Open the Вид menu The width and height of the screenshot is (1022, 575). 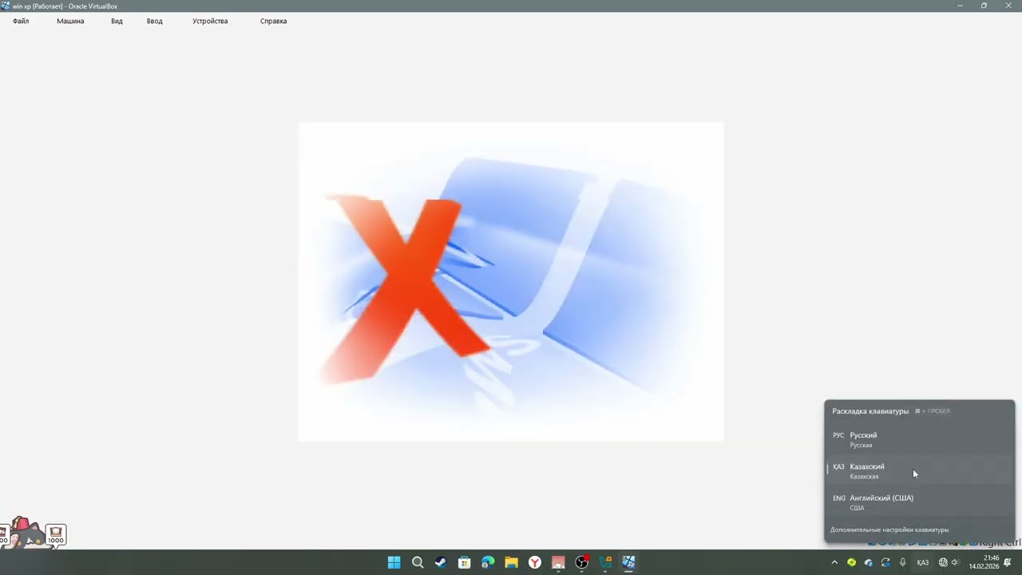pos(117,21)
